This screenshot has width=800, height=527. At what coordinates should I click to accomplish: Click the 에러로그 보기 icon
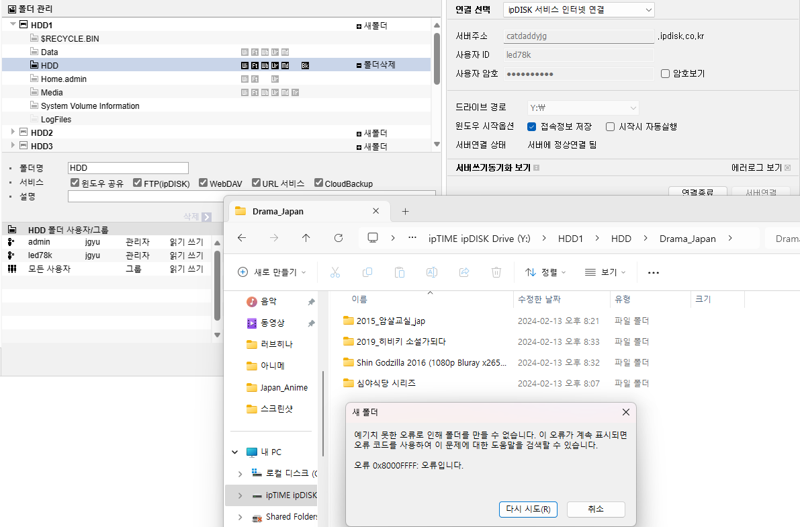click(x=788, y=167)
